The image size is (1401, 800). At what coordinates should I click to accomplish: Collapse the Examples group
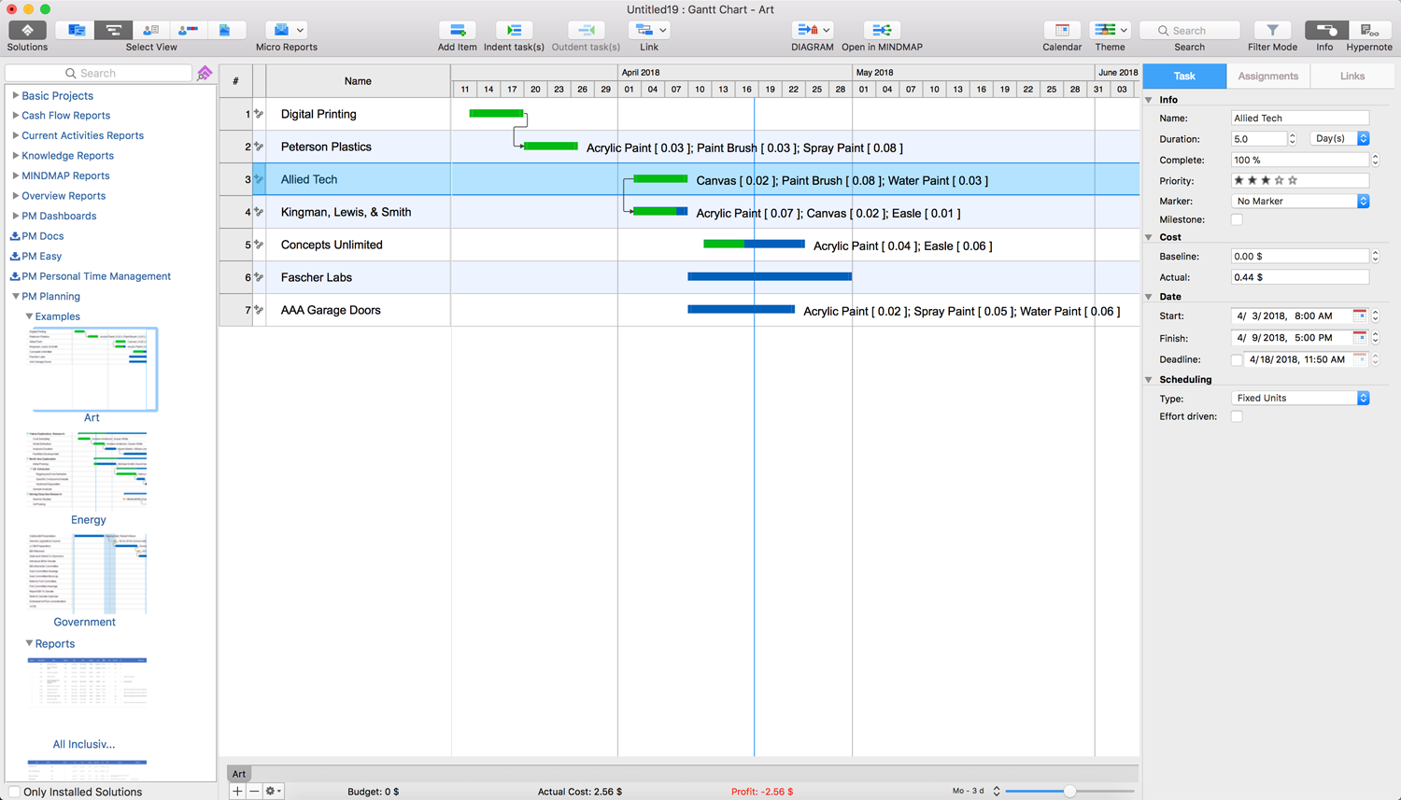pyautogui.click(x=29, y=316)
